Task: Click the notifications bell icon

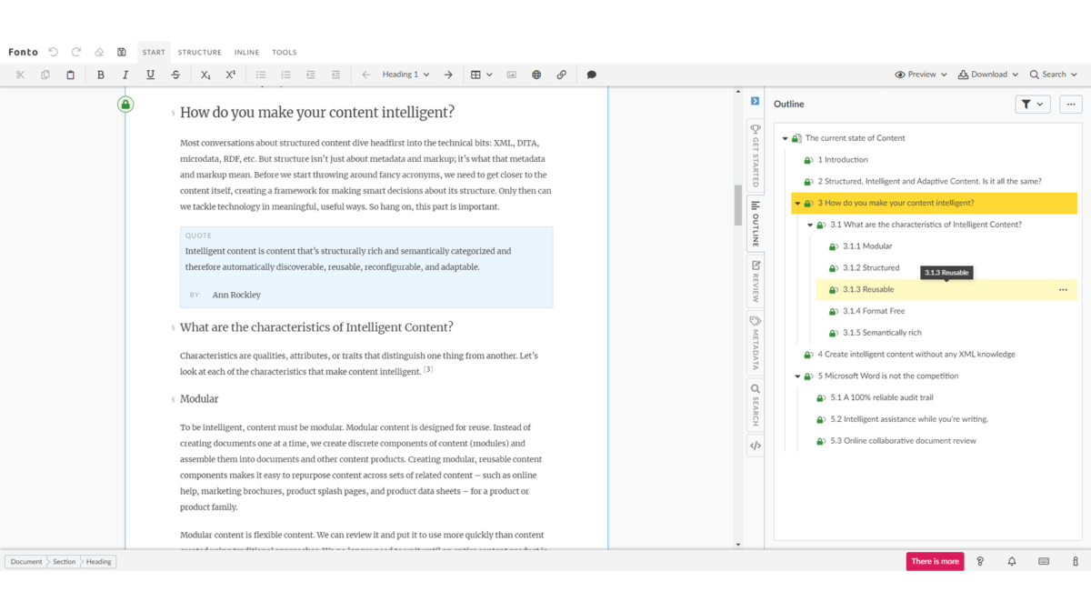Action: [x=1011, y=561]
